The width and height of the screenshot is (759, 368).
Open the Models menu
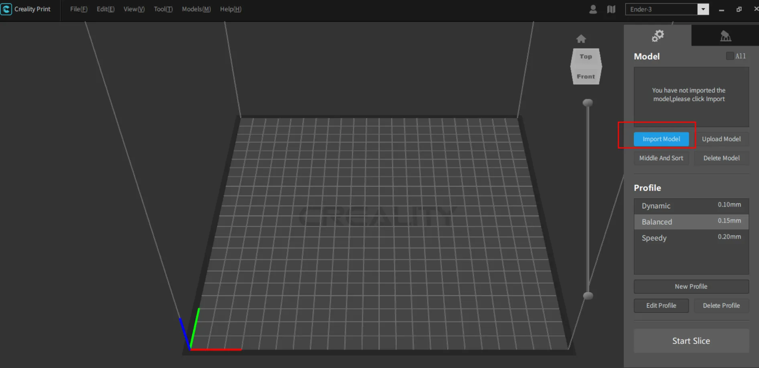pos(196,9)
